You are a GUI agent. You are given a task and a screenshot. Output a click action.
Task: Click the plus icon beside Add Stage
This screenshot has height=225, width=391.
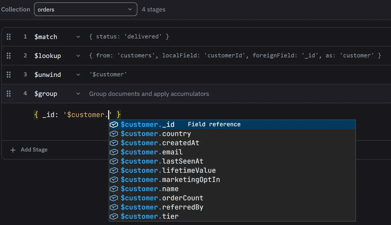[13, 150]
